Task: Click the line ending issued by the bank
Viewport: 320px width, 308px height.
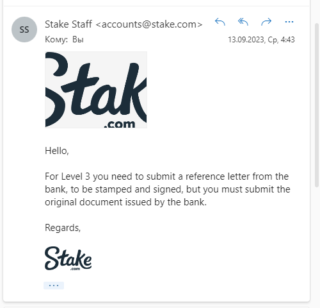Action: 125,202
